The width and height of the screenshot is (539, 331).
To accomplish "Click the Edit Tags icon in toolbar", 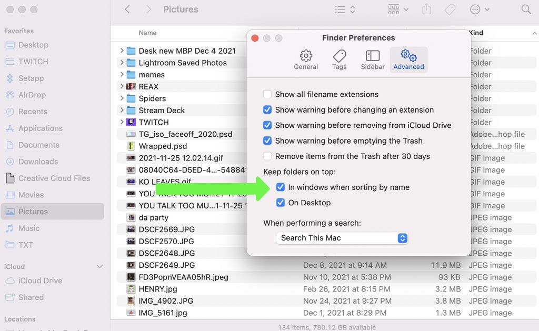I will tap(450, 9).
